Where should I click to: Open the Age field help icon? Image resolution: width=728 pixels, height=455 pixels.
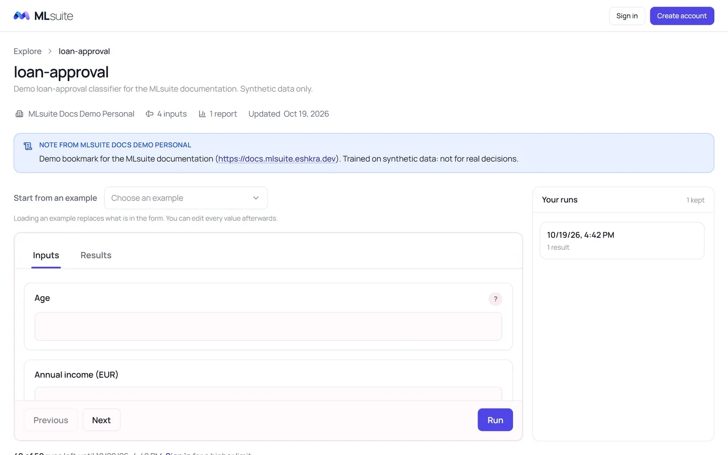coord(495,299)
